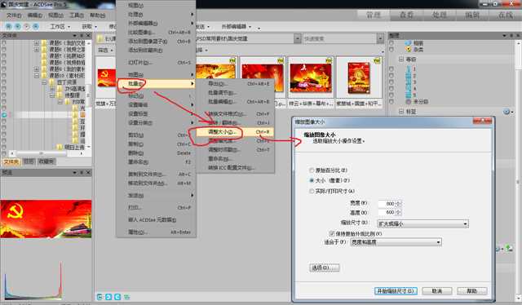Close the 文件夹 pane
522x305 pixels.
click(88, 35)
